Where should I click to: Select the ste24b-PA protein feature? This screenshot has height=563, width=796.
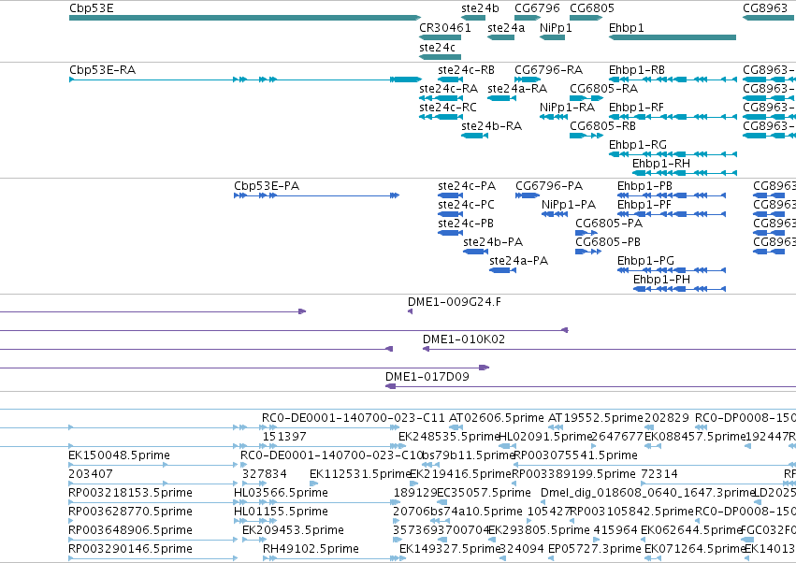click(x=476, y=252)
